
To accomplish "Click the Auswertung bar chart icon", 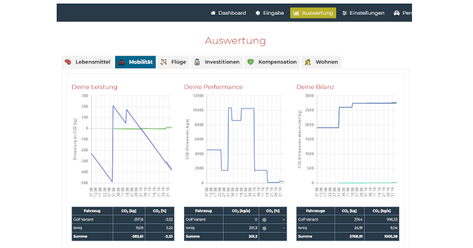I will (296, 13).
